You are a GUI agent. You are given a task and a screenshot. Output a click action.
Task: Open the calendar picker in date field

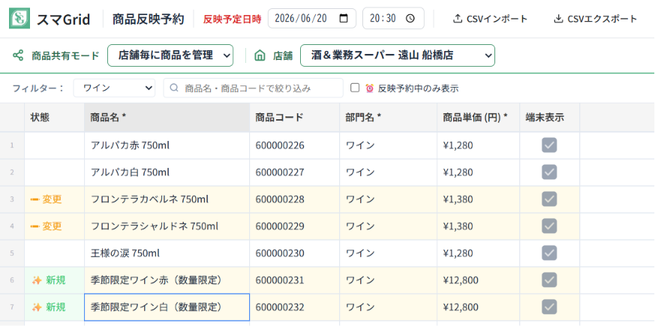[x=344, y=19]
